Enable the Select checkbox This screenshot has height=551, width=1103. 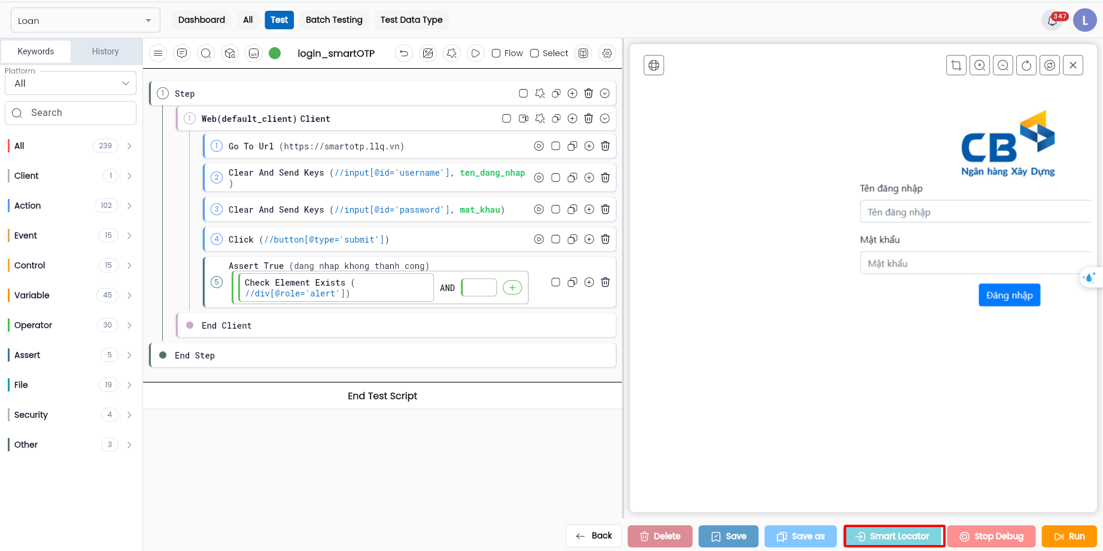(534, 53)
